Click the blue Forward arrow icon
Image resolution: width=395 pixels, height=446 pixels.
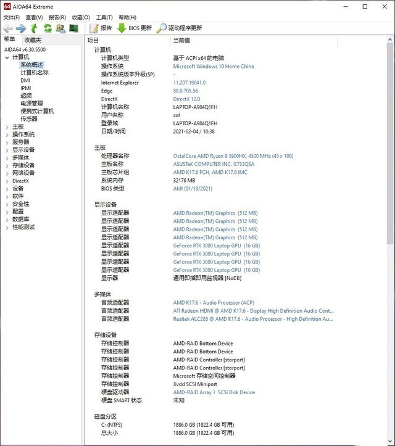pos(21,28)
